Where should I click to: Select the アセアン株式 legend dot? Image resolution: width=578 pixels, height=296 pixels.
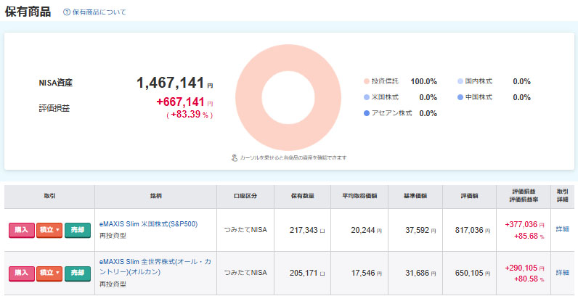366,113
